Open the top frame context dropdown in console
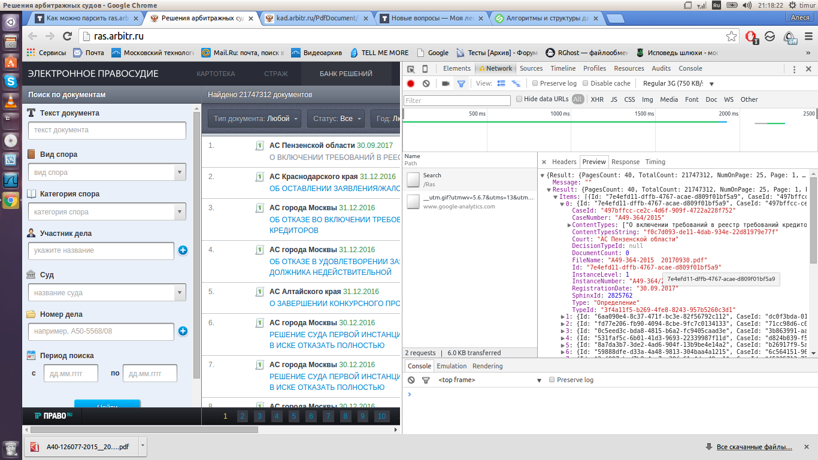This screenshot has height=460, width=818. (x=489, y=380)
